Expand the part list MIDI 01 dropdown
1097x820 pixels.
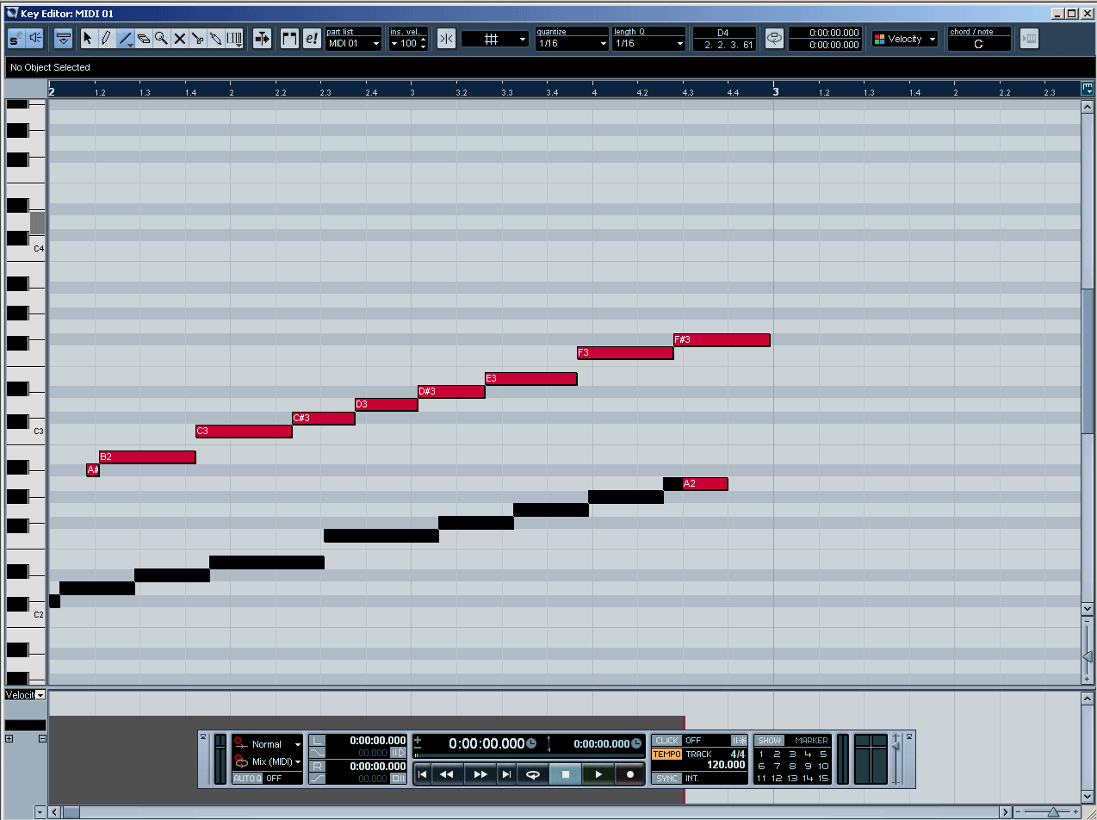(353, 43)
